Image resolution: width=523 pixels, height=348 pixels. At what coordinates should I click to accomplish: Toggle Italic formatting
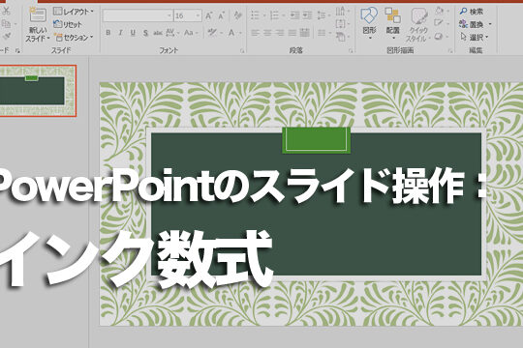coord(120,33)
